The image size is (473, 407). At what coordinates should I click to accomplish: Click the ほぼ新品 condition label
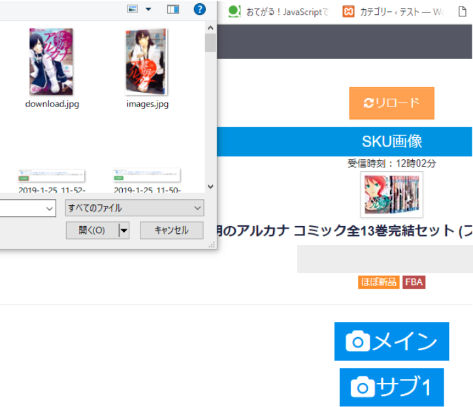378,282
